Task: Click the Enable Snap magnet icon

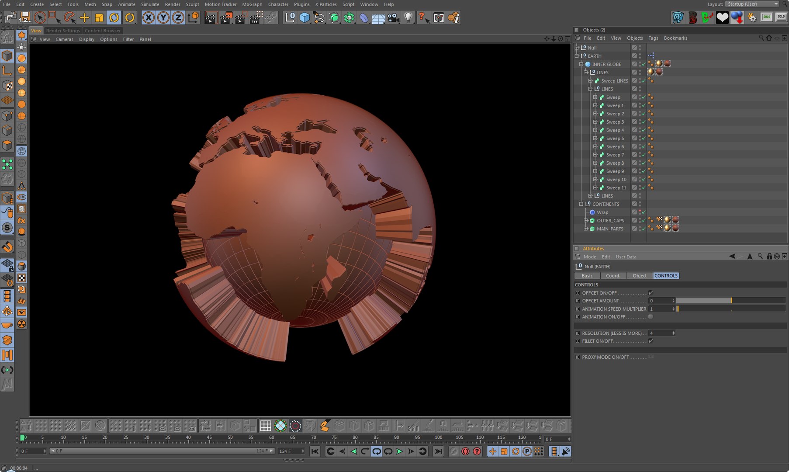Action: pyautogui.click(x=7, y=247)
